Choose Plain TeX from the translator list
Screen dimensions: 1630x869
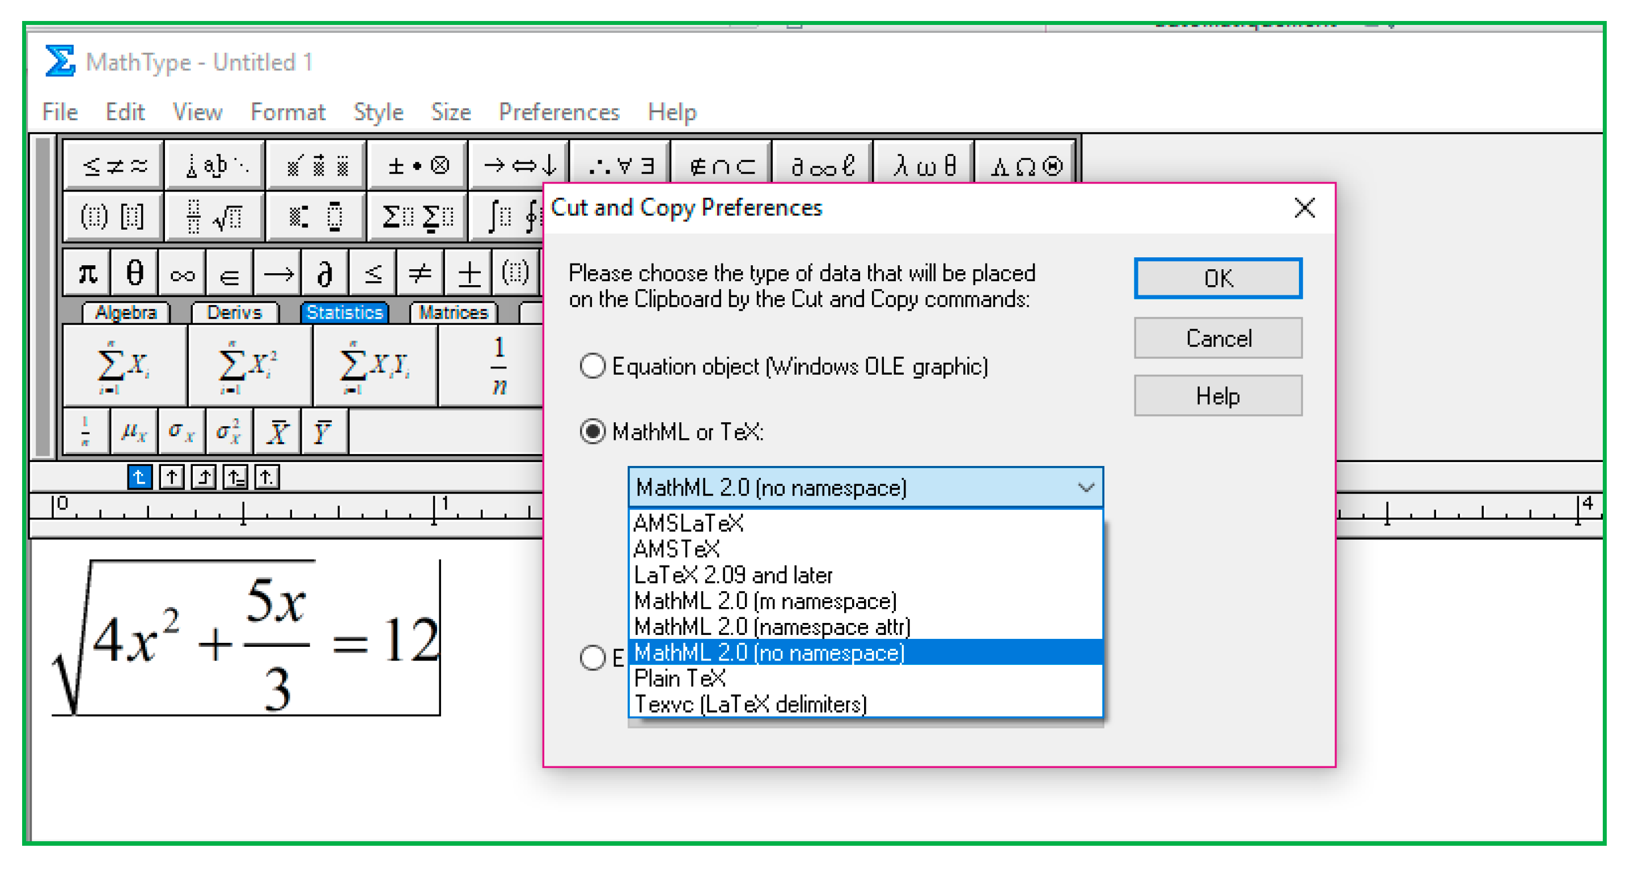[680, 678]
